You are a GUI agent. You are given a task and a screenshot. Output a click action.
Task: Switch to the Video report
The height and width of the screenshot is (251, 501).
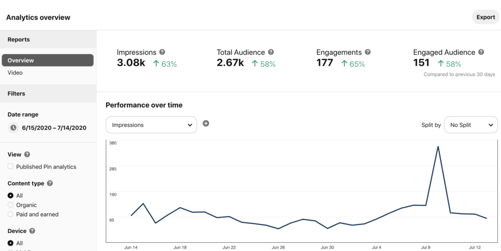tap(15, 73)
